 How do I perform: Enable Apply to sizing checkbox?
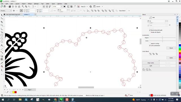[x=150, y=43]
